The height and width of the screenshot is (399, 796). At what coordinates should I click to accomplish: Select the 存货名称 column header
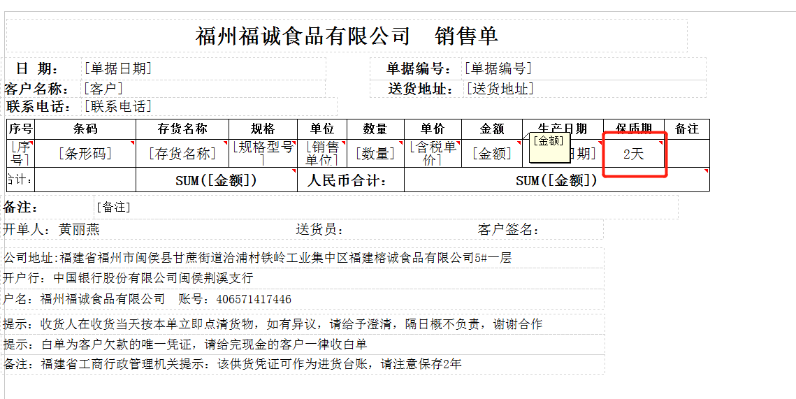[182, 129]
